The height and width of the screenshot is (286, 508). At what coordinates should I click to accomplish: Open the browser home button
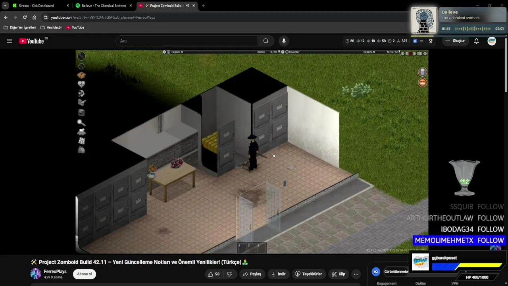[x=34, y=17]
